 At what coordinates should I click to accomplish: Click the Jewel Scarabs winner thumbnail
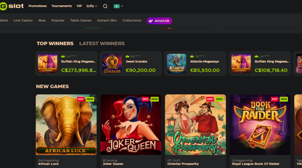click(112, 63)
